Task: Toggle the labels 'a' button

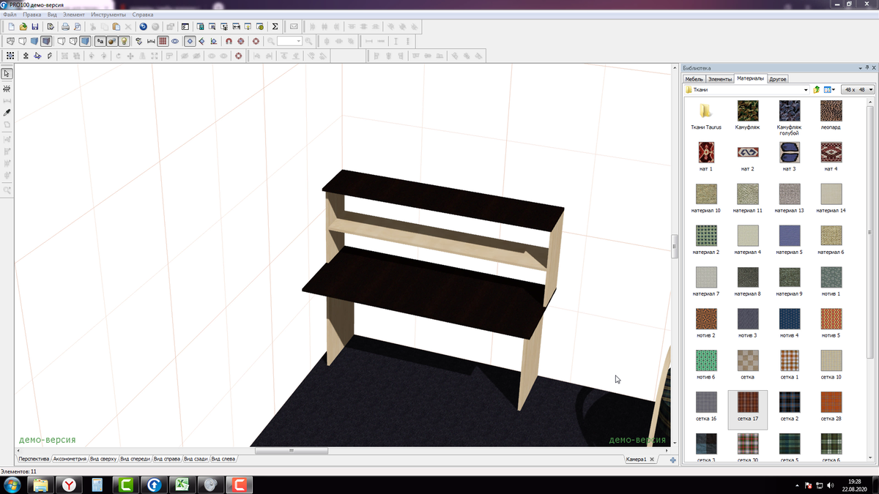Action: point(100,41)
